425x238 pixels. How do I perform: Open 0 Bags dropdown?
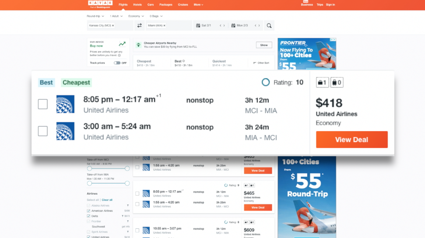[x=156, y=16]
